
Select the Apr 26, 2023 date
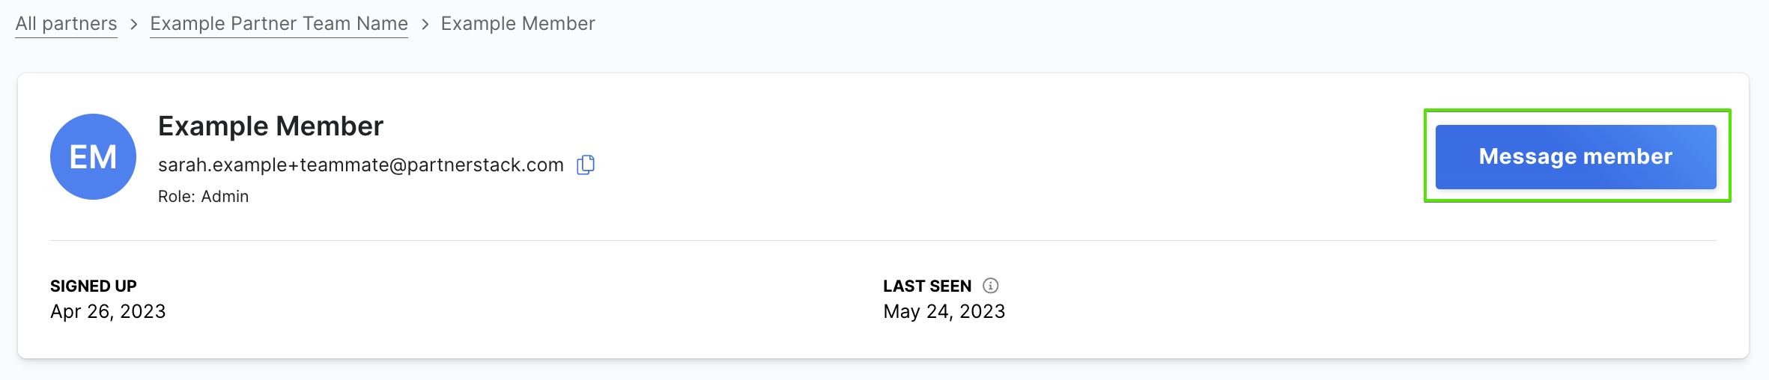coord(108,311)
